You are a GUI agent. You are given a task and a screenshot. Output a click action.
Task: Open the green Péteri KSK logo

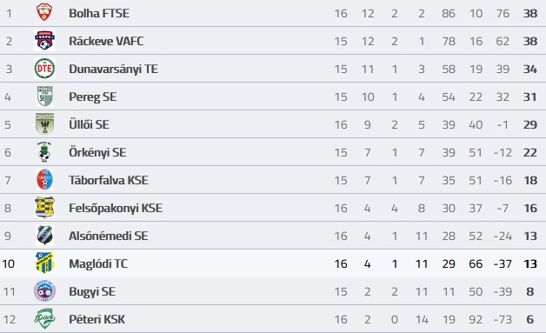pyautogui.click(x=44, y=319)
